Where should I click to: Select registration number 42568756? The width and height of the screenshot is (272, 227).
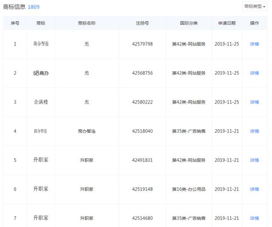coord(142,73)
